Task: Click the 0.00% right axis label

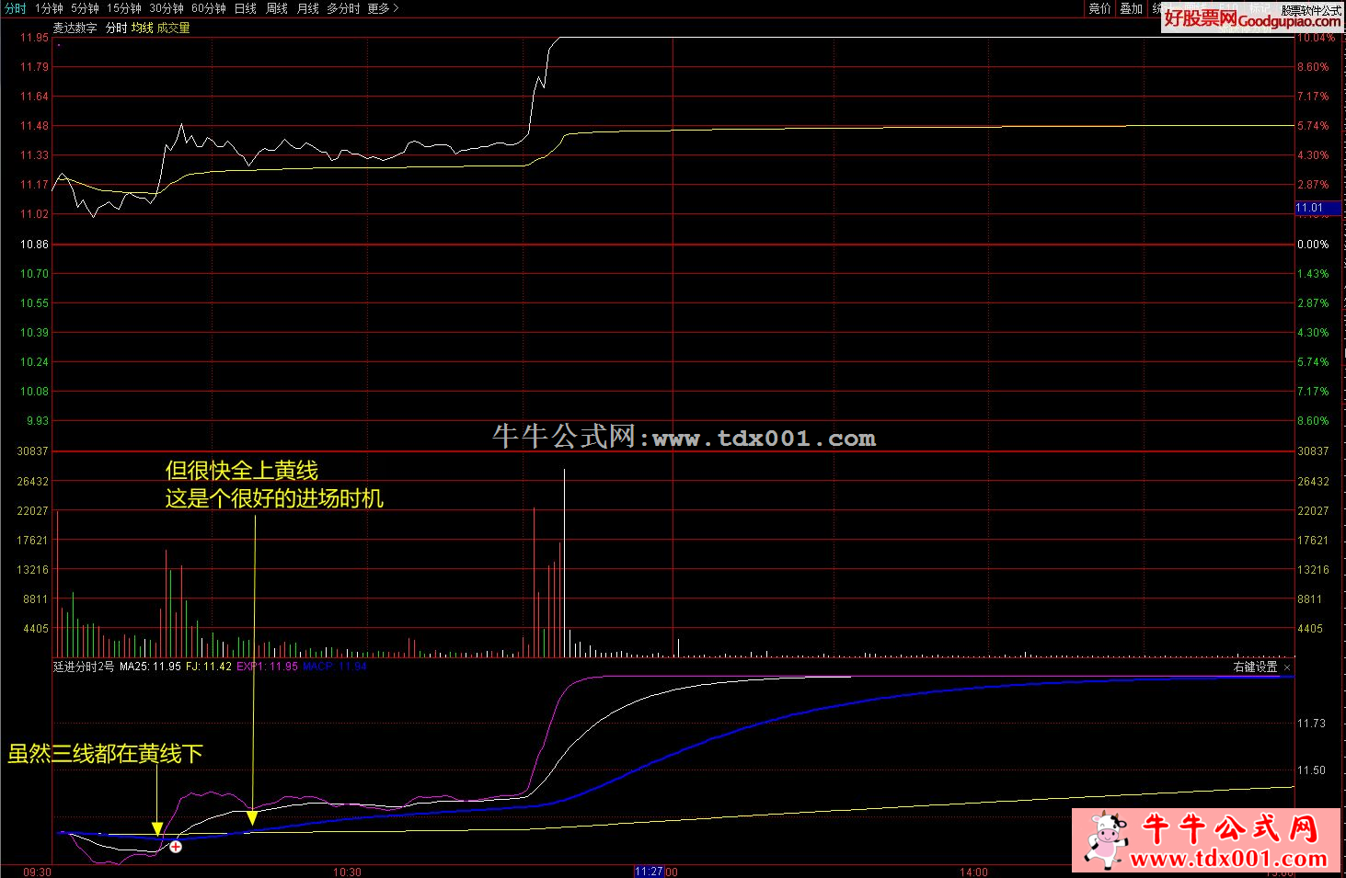Action: tap(1313, 245)
